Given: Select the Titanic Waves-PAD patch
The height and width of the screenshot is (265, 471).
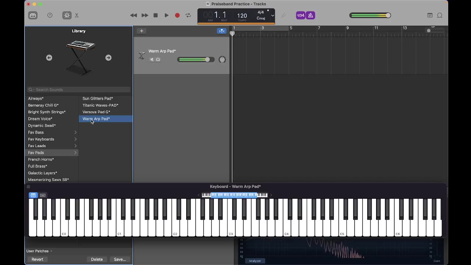Looking at the screenshot, I should (x=100, y=105).
